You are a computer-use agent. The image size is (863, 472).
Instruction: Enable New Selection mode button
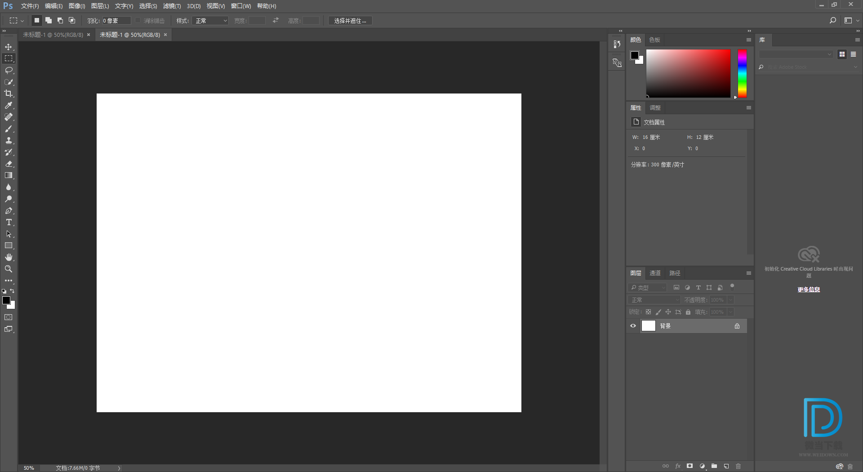37,20
